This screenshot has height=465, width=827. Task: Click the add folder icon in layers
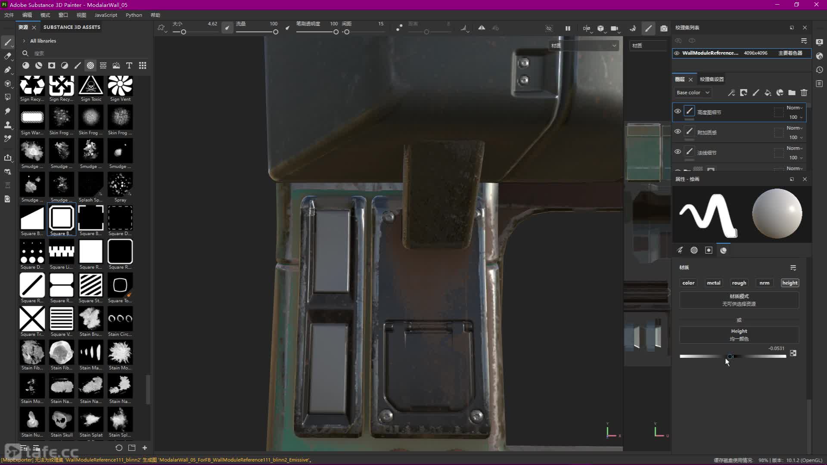tap(792, 93)
